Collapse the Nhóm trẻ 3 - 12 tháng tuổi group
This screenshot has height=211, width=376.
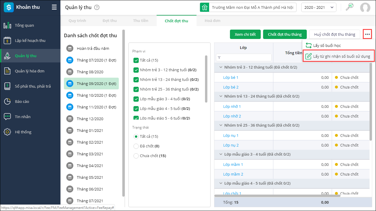pyautogui.click(x=221, y=67)
